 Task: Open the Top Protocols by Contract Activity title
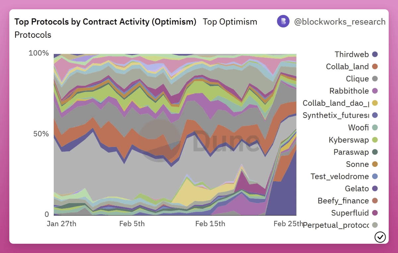pos(105,22)
